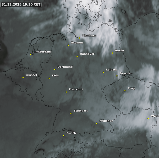Select the Dresden text label
The height and width of the screenshot is (158, 159).
(x=126, y=74)
